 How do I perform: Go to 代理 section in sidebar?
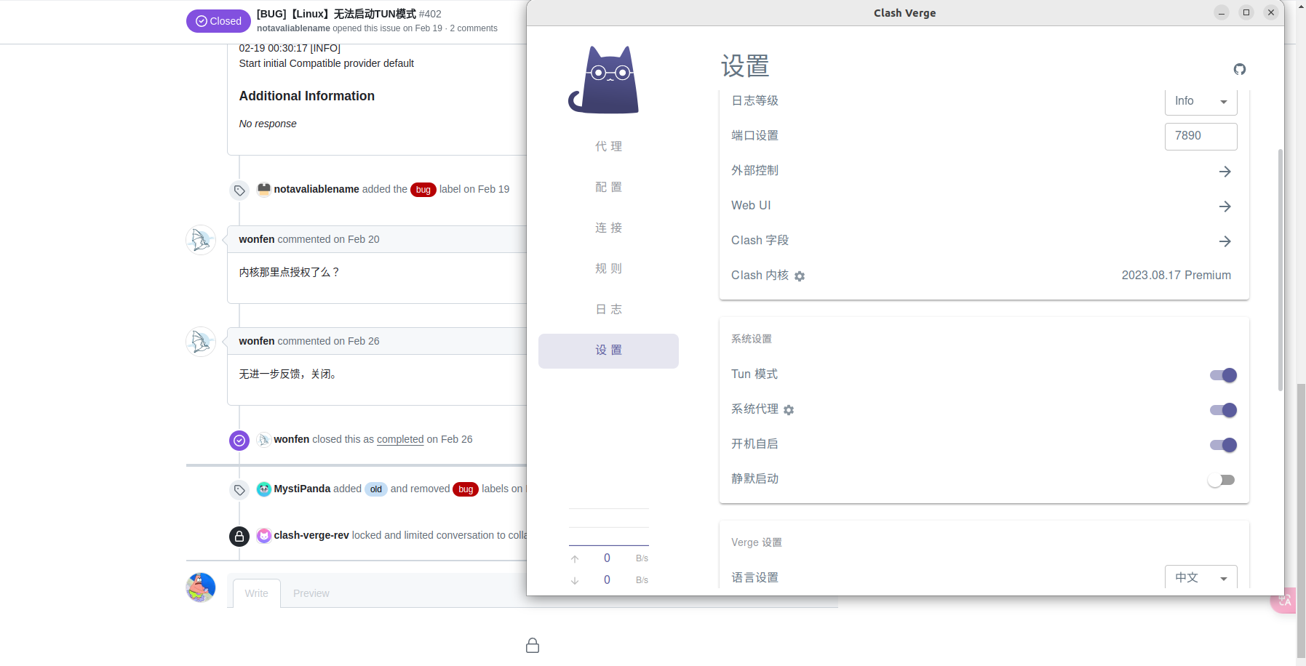(x=608, y=147)
